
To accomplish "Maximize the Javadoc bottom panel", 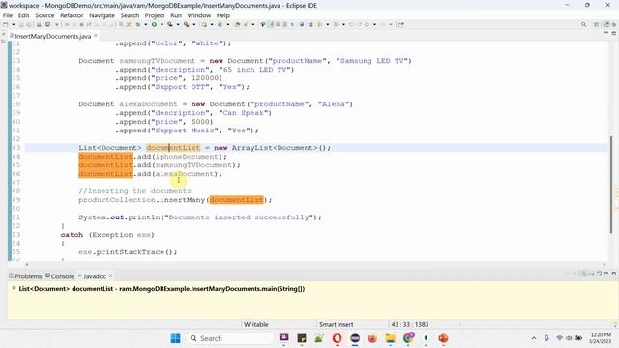I will [x=614, y=274].
